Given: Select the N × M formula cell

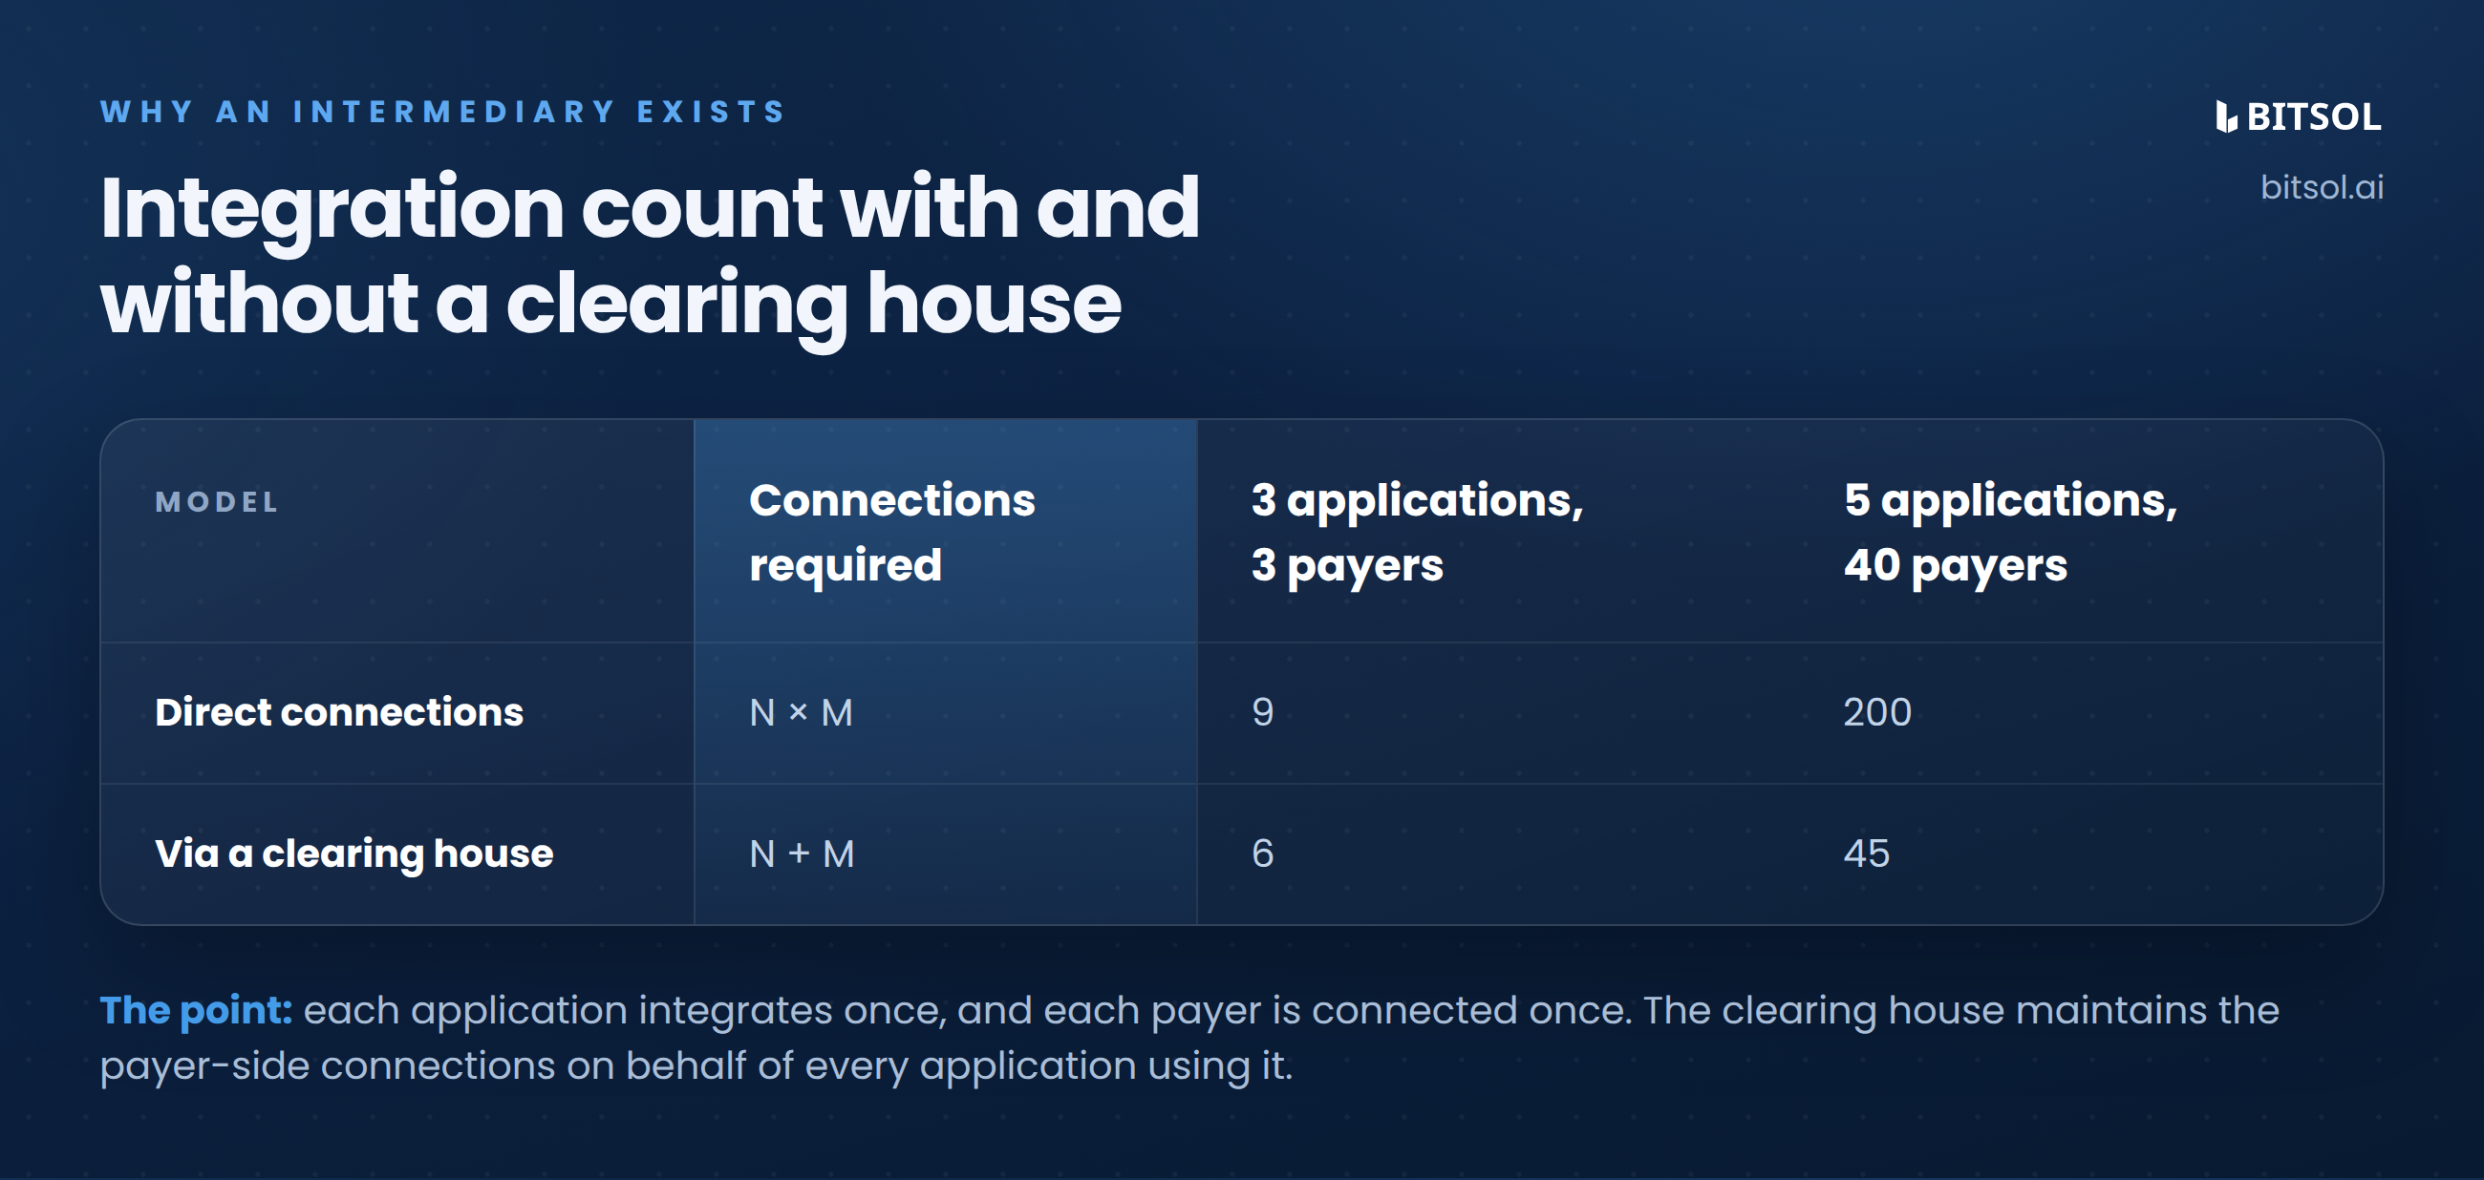Looking at the screenshot, I should pos(802,713).
